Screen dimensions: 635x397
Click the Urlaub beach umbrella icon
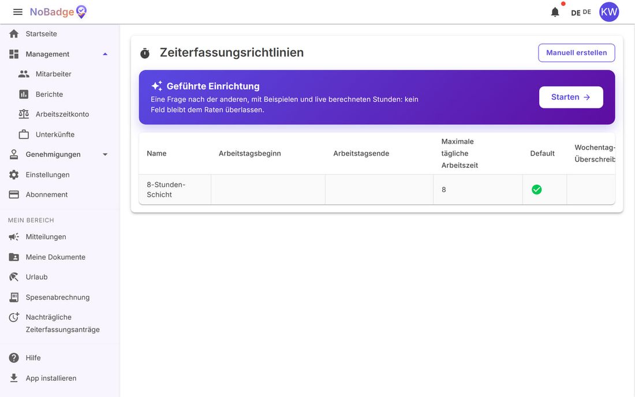pyautogui.click(x=14, y=277)
